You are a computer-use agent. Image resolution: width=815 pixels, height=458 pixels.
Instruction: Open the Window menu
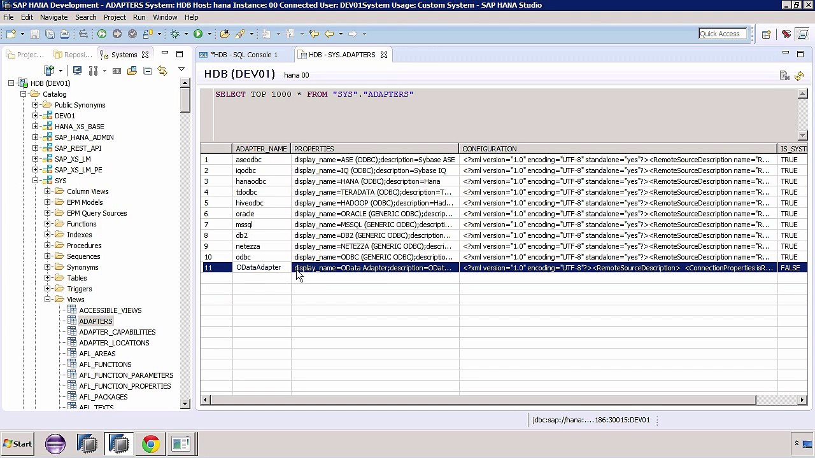point(165,17)
